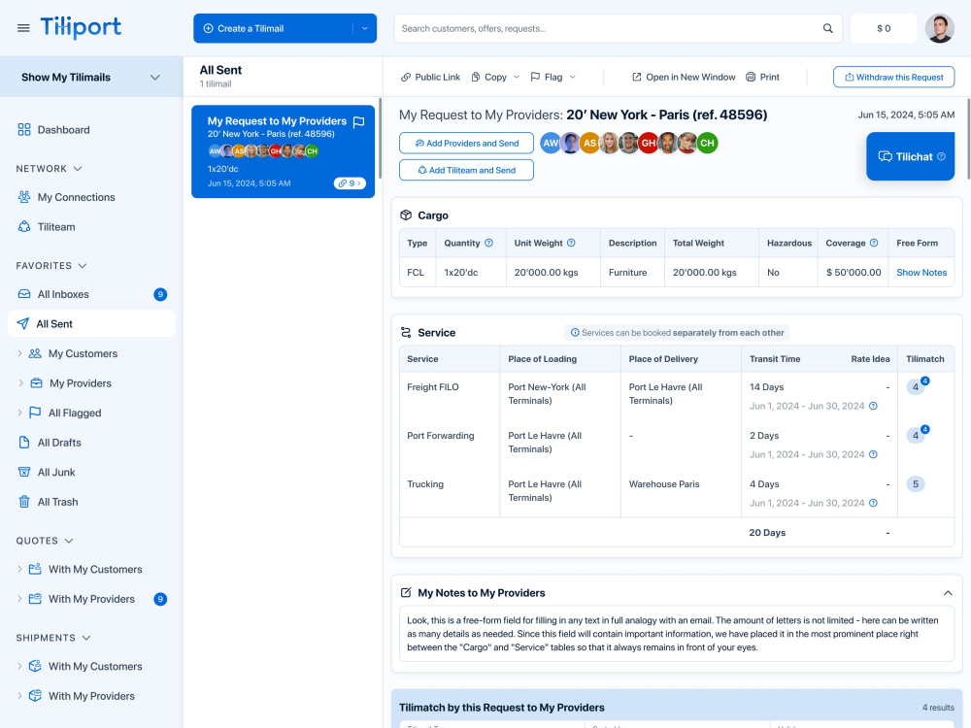Screen dimensions: 971x728
Task: Click Add Providers and Send
Action: [x=466, y=143]
